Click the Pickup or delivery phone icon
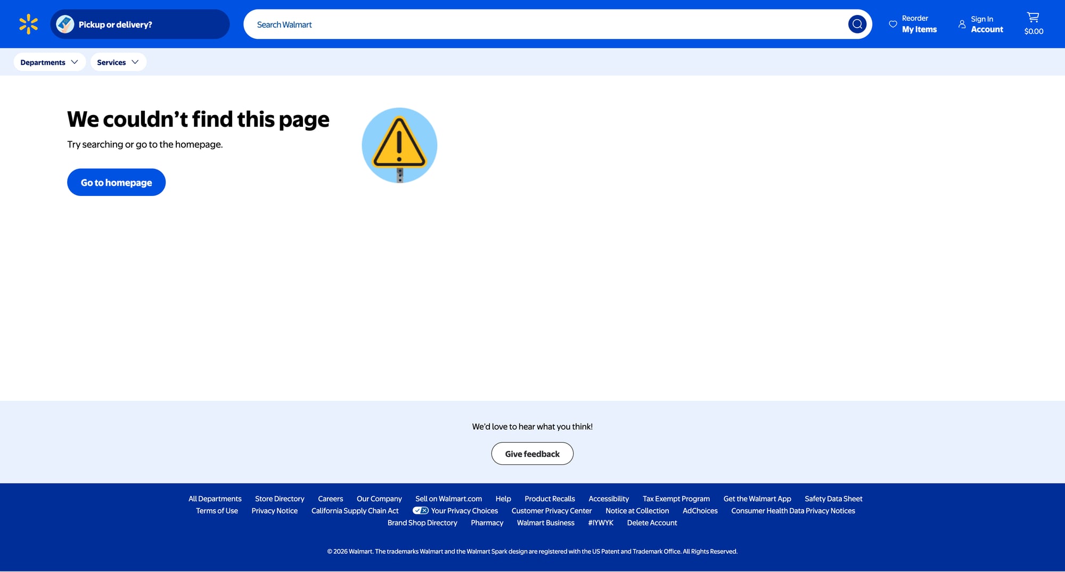Image resolution: width=1065 pixels, height=572 pixels. (x=65, y=24)
